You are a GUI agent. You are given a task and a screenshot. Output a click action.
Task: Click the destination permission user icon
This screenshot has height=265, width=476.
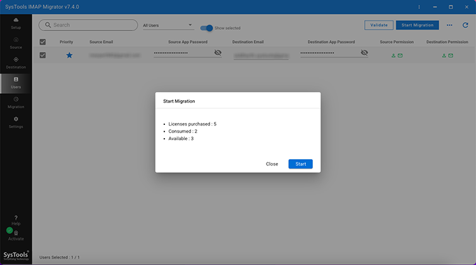[444, 56]
